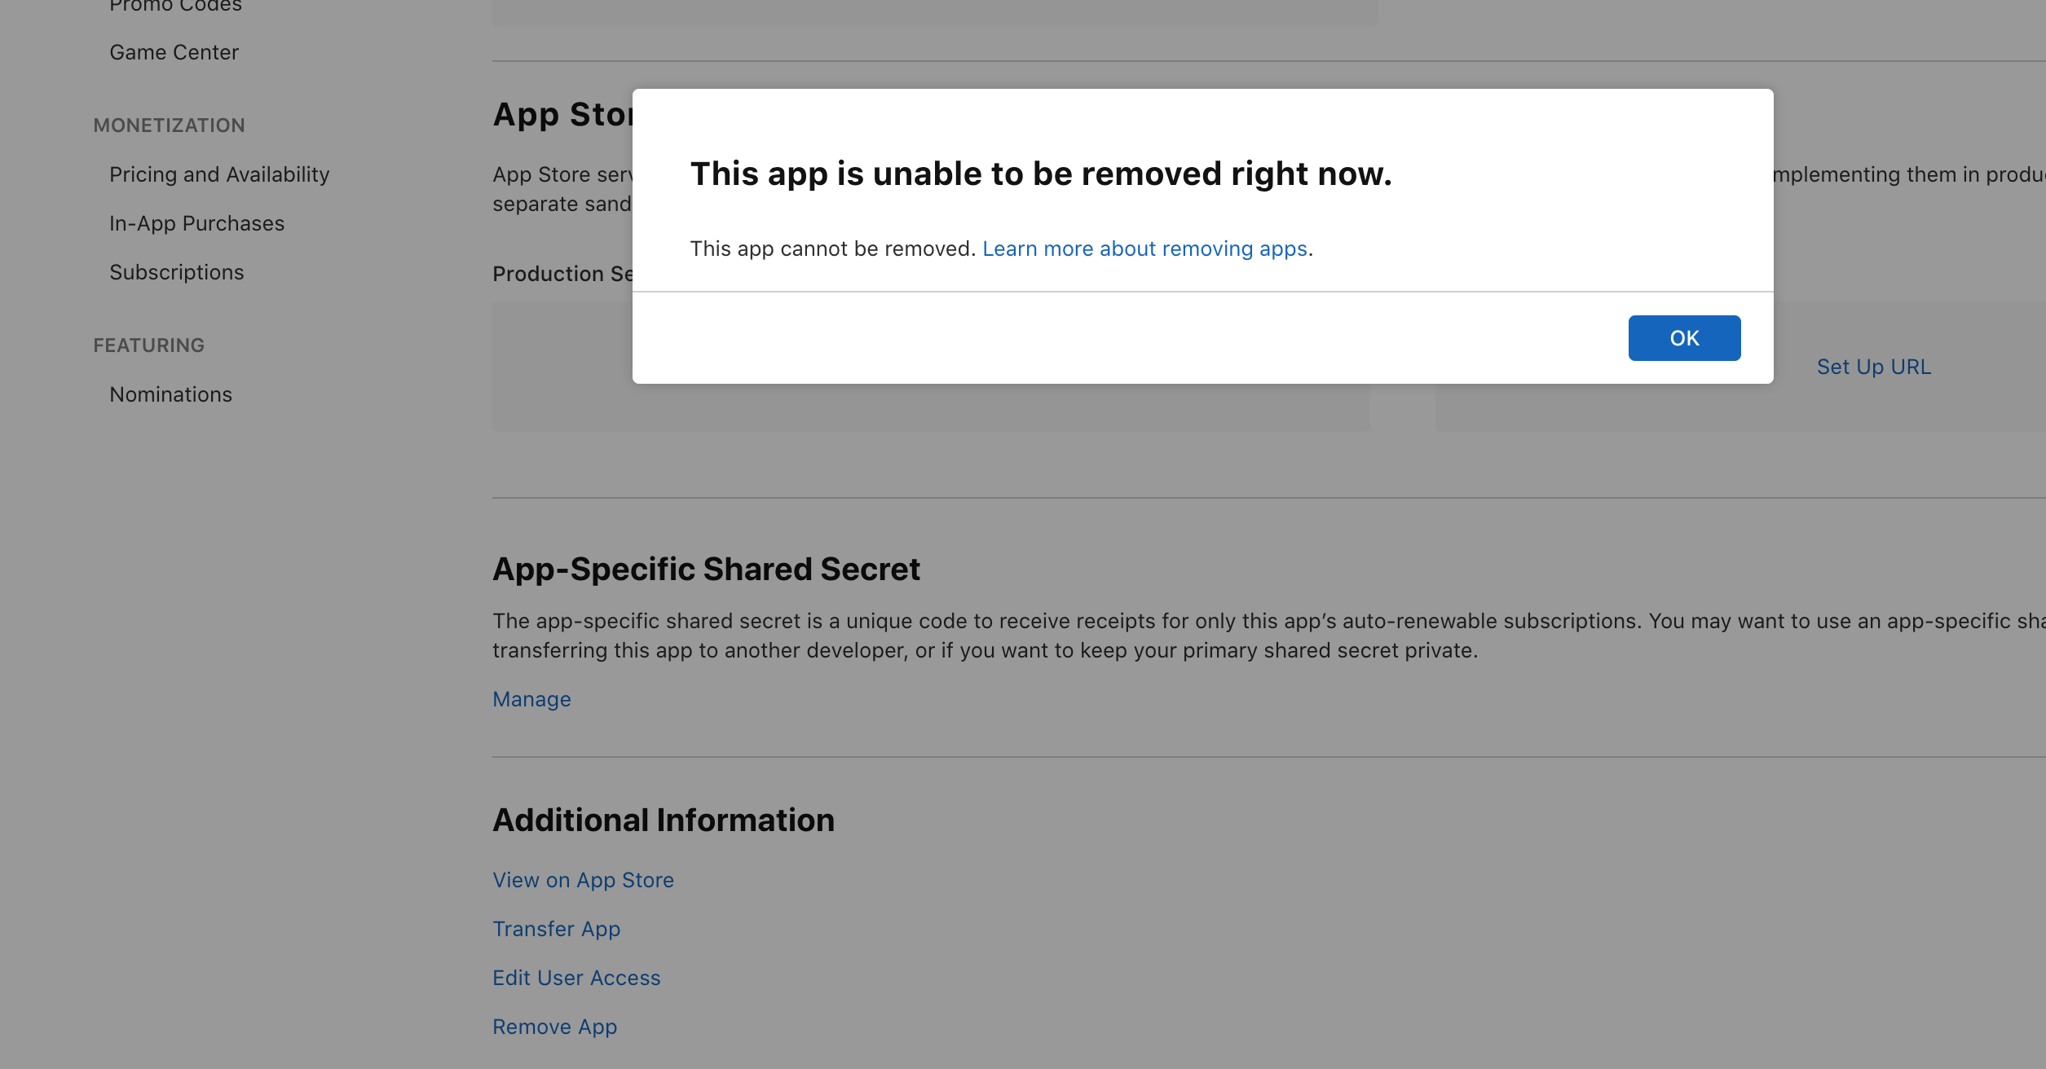The image size is (2046, 1069).
Task: Click OK to dismiss the dialog
Action: click(1684, 338)
